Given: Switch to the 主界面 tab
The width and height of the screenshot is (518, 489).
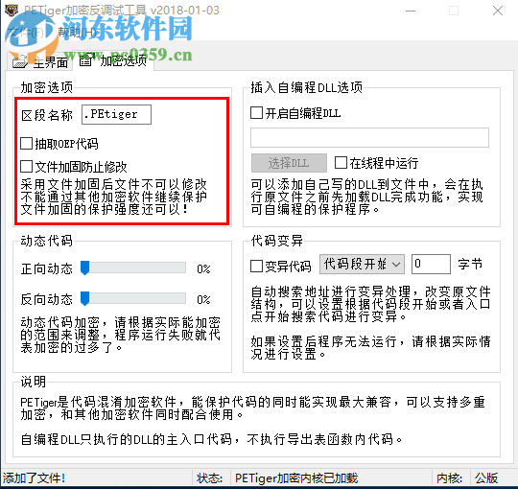Looking at the screenshot, I should pyautogui.click(x=39, y=62).
